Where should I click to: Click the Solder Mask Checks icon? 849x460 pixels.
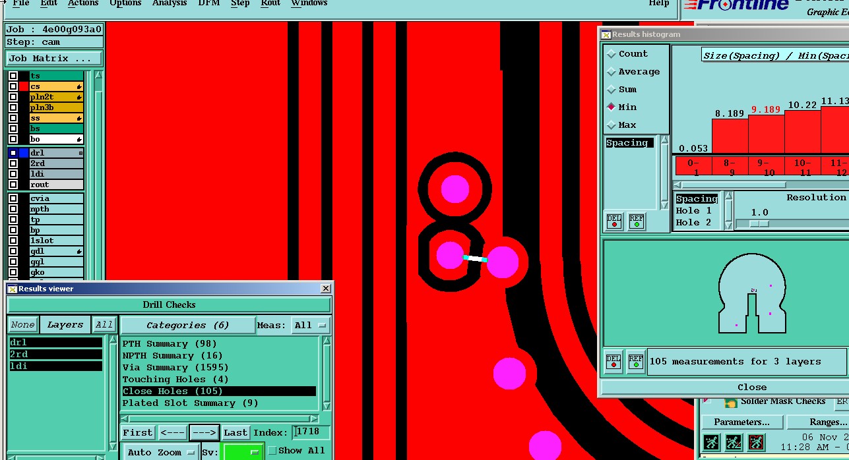click(730, 402)
